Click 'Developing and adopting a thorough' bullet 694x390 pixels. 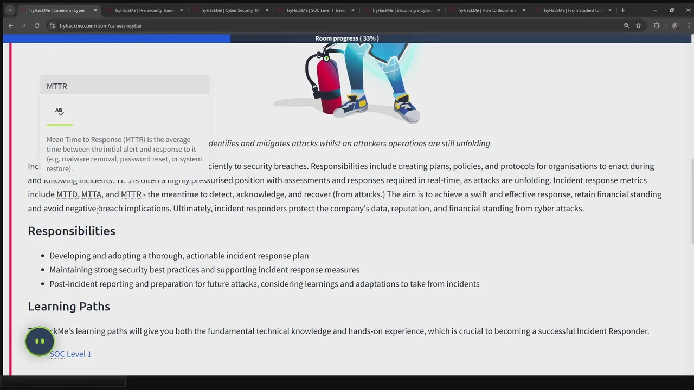(x=179, y=256)
